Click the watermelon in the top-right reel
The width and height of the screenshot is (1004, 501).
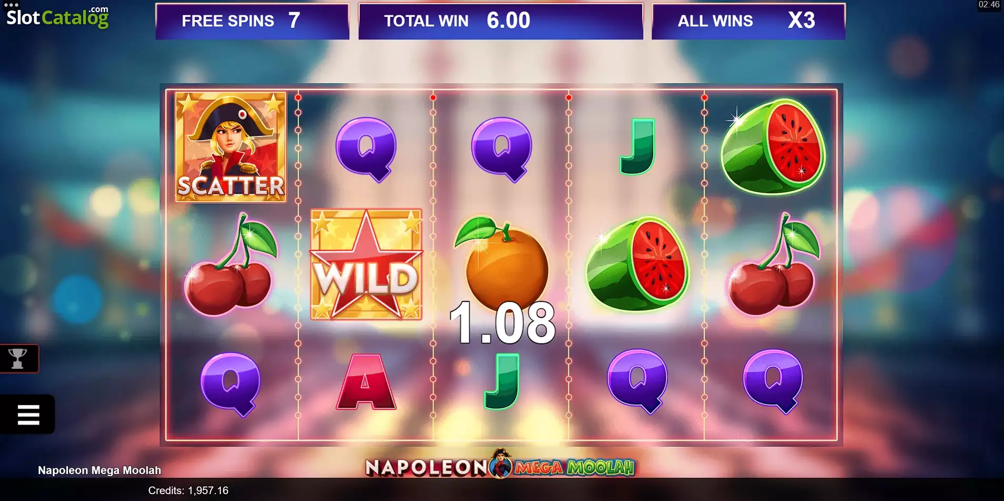[x=772, y=146]
